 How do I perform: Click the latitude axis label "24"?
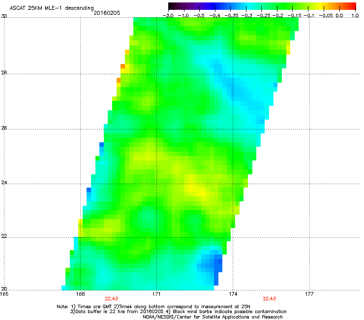4,183
